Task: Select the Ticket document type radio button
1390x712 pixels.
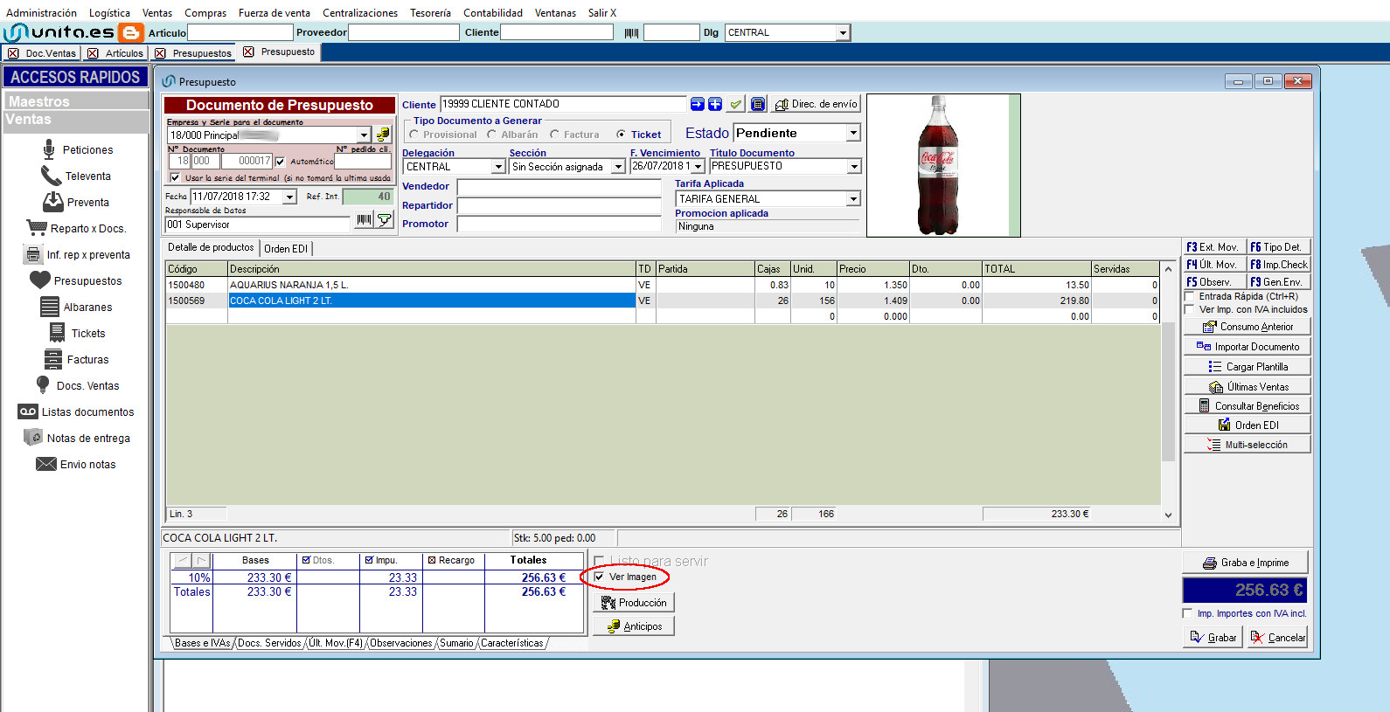Action: pos(621,135)
